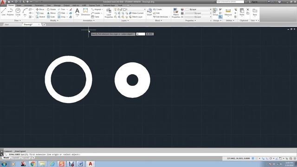Select the Circle tool
Viewport: 297px width, 167px height.
[x=18, y=12]
